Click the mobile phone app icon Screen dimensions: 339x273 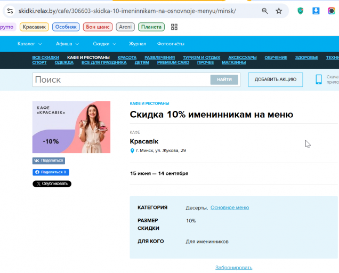pyautogui.click(x=319, y=79)
